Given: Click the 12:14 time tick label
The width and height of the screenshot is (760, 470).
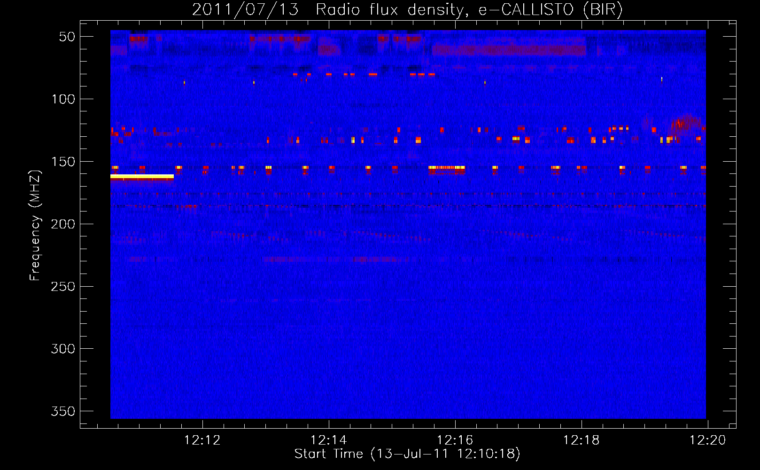Looking at the screenshot, I should [x=329, y=440].
